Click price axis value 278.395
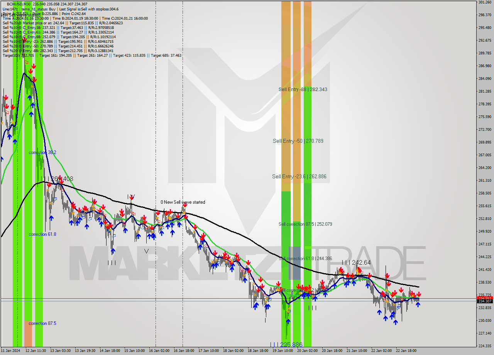The image size is (494, 355). (485, 104)
